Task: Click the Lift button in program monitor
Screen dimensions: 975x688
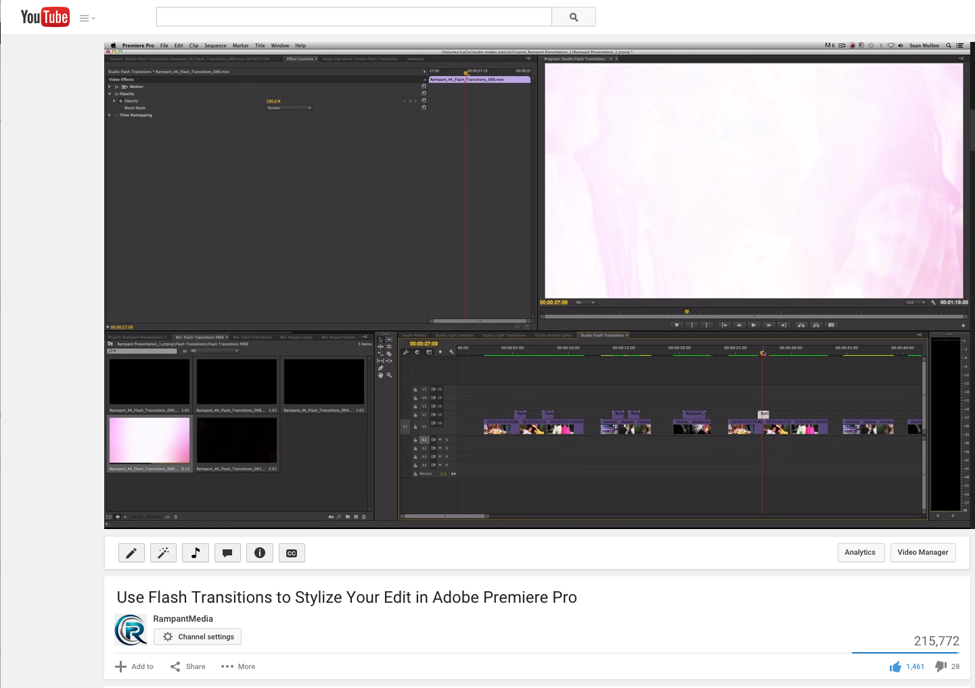Action: [x=801, y=325]
